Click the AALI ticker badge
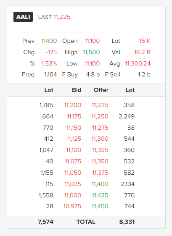The height and width of the screenshot is (236, 172). 23,17
